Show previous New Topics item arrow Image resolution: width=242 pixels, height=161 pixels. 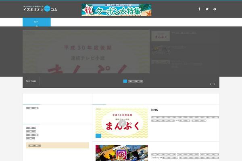211,84
